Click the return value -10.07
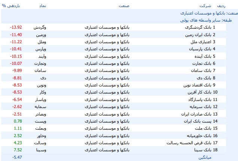This screenshot has width=238, height=161. [16, 63]
